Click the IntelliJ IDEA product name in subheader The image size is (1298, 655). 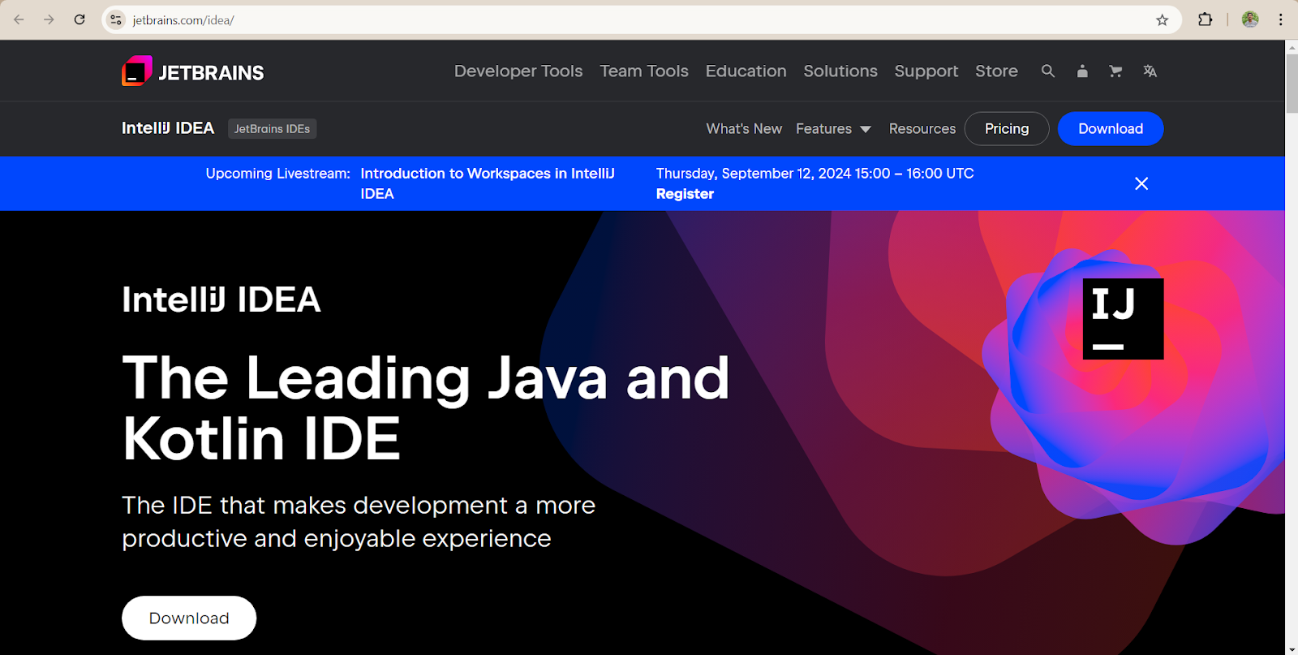[x=168, y=128]
